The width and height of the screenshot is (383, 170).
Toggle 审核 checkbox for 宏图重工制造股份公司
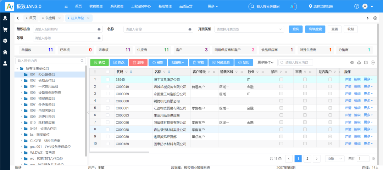(305, 93)
